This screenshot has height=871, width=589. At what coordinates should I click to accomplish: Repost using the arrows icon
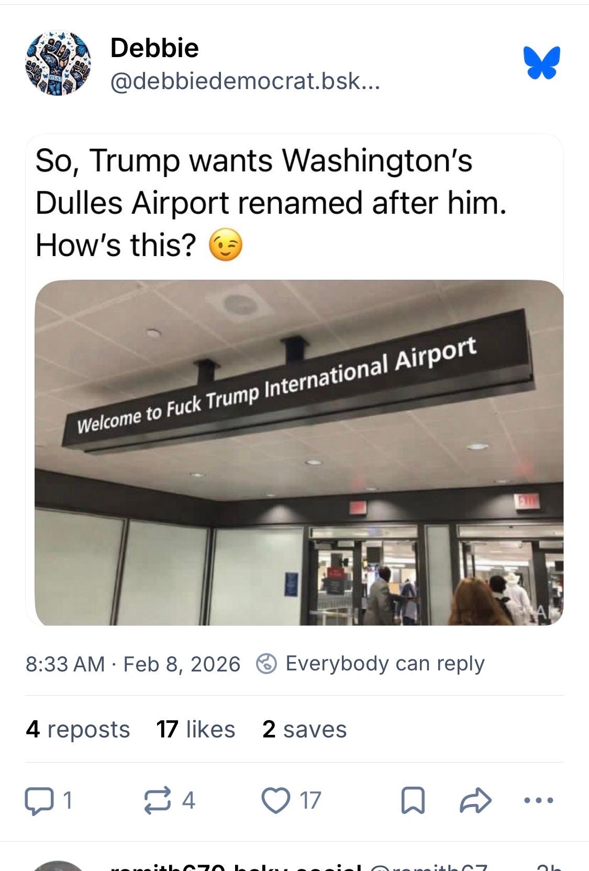click(158, 801)
